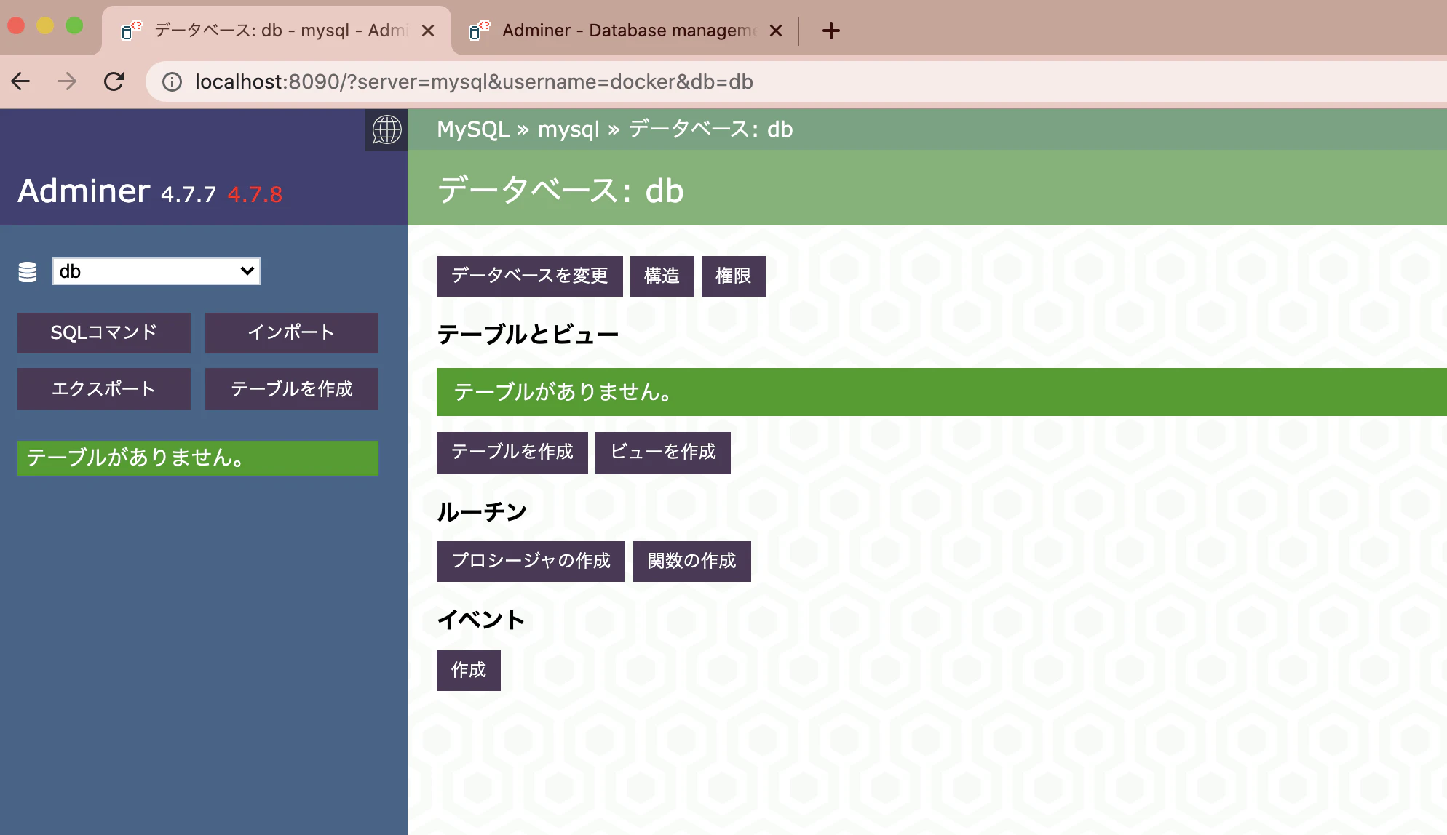The width and height of the screenshot is (1447, 835).
Task: Click the エクスポート button
Action: pos(103,389)
